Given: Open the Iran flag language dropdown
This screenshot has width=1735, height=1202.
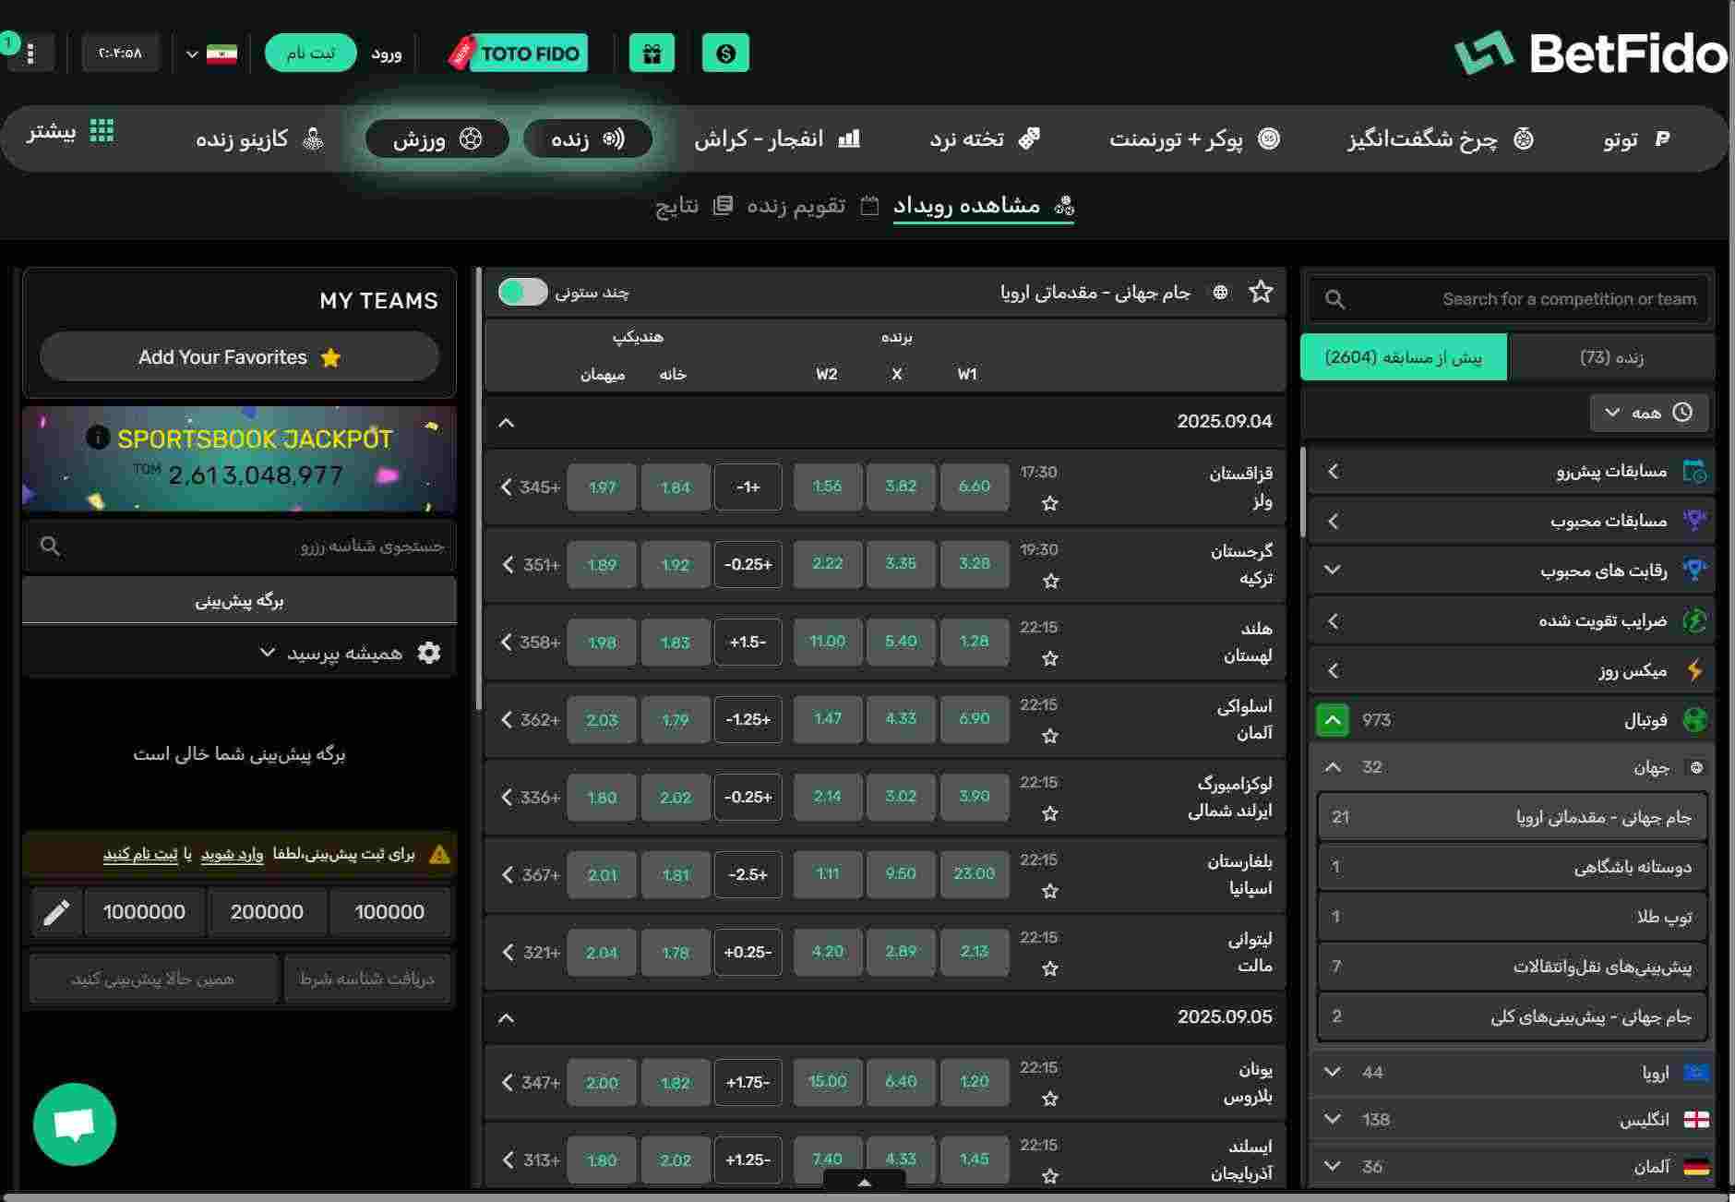Looking at the screenshot, I should click(x=211, y=54).
